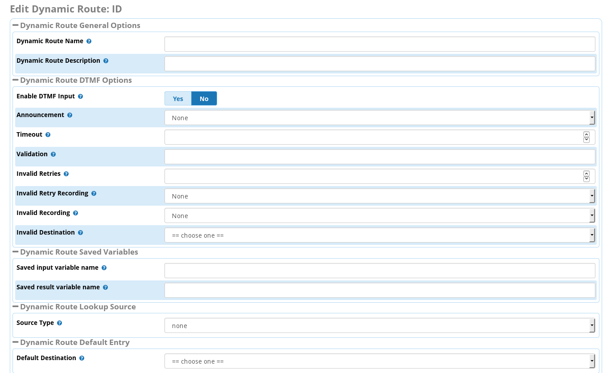
Task: Open the Source Type dropdown
Action: click(379, 326)
